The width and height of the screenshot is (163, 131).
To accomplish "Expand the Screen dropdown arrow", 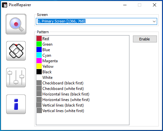I will 154,22.
